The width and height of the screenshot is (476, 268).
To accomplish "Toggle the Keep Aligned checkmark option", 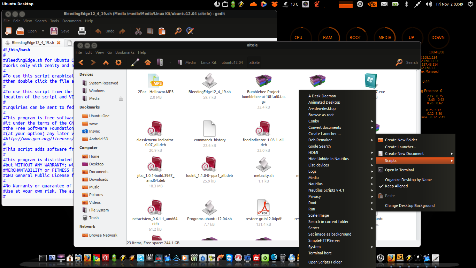I will (415, 186).
